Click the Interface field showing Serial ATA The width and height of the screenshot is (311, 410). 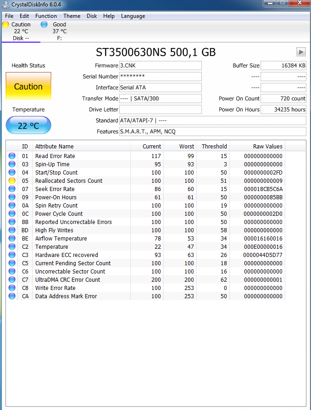[x=161, y=87]
